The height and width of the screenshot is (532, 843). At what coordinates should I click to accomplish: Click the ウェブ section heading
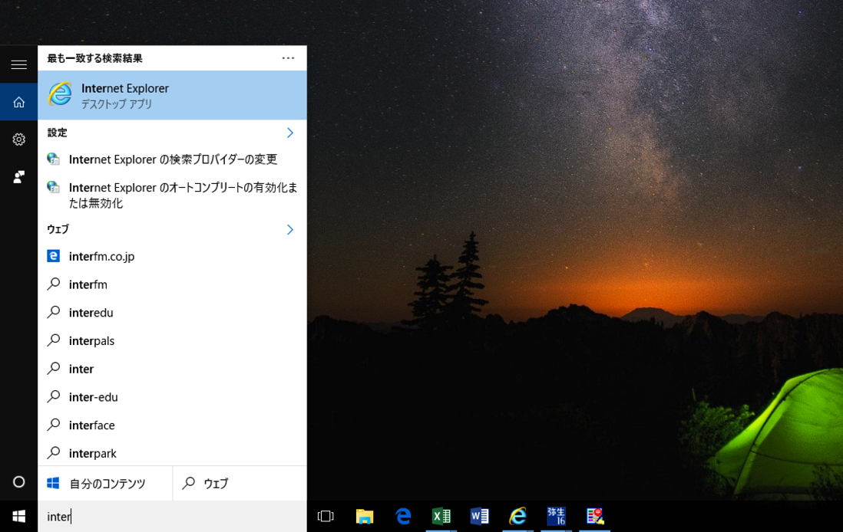[58, 229]
